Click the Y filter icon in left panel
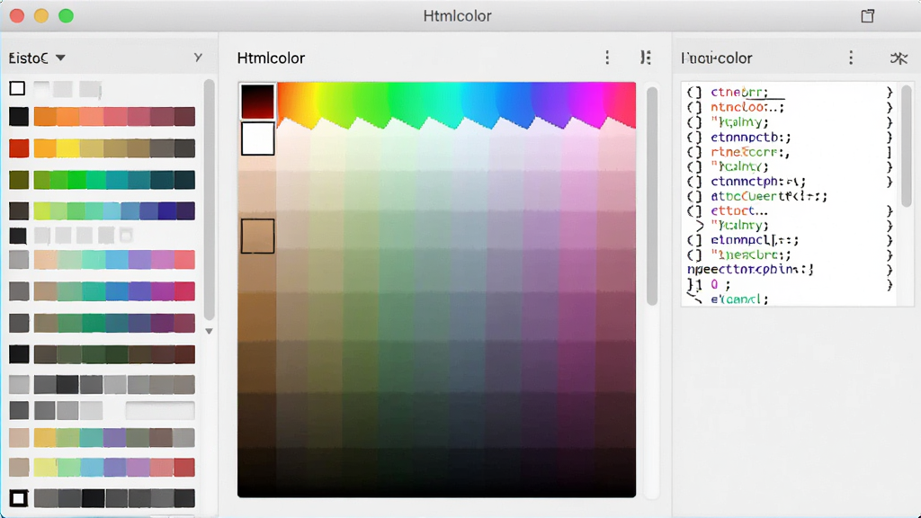Screen dimensions: 921x518 coord(198,58)
